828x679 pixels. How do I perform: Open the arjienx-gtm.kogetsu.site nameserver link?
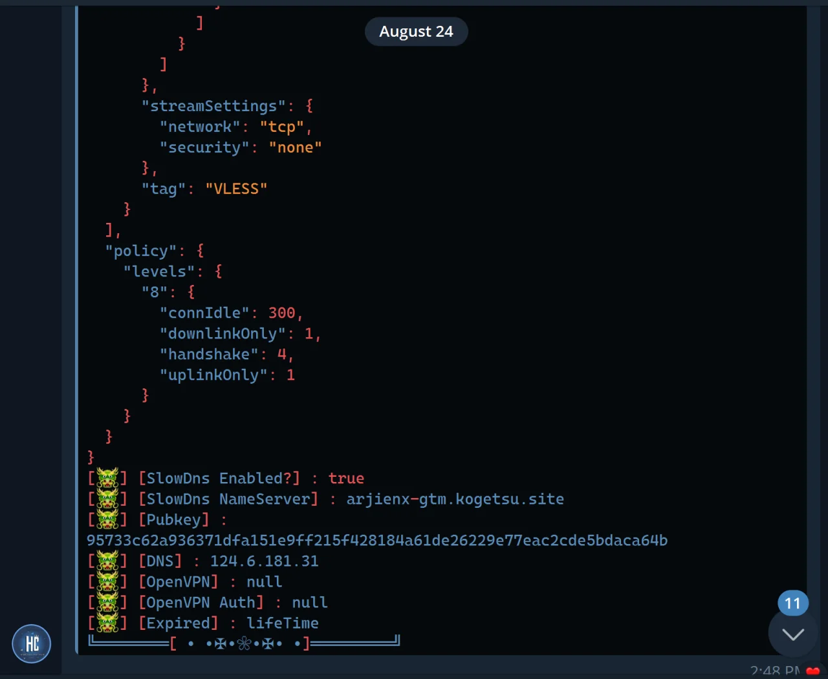[455, 499]
